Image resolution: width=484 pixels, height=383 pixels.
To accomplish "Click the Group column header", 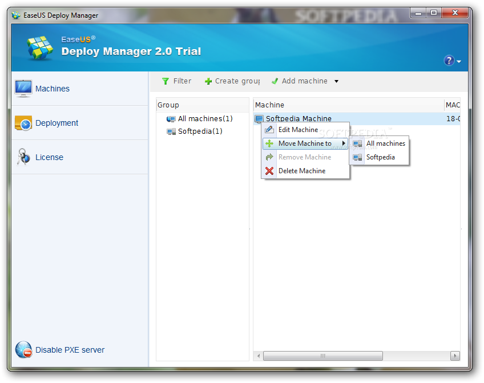I will coord(203,105).
